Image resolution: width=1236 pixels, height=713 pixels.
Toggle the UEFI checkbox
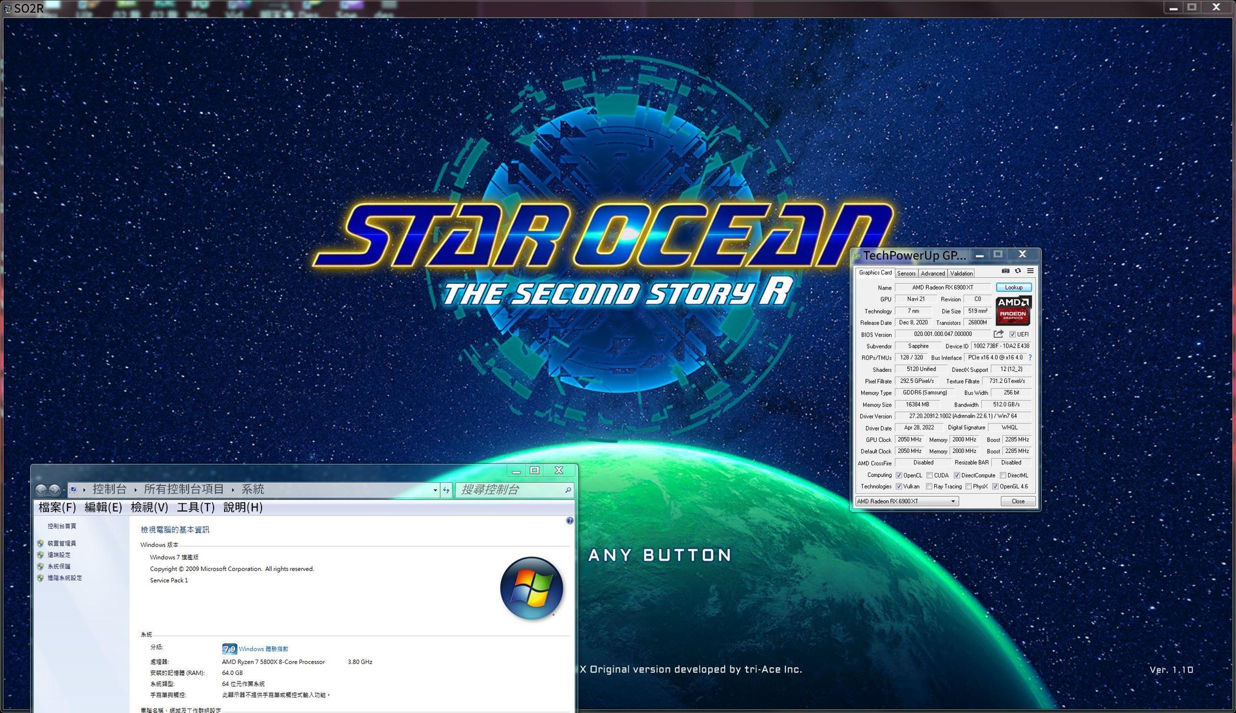(x=1013, y=335)
